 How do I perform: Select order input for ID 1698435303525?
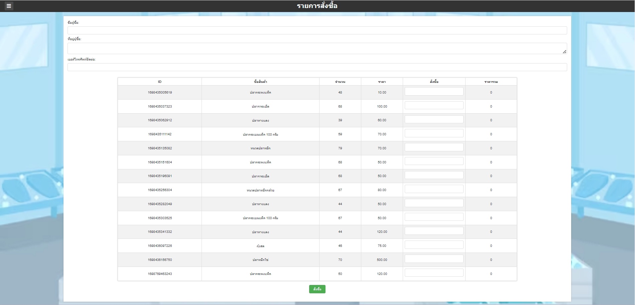(434, 217)
